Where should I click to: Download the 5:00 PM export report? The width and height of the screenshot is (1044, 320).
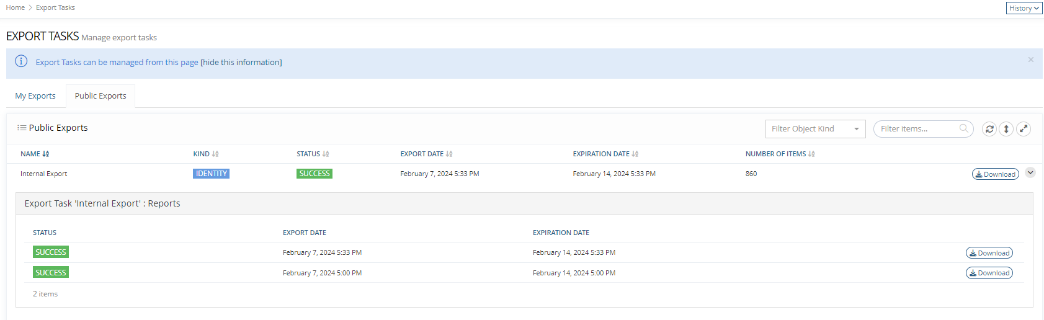[989, 273]
